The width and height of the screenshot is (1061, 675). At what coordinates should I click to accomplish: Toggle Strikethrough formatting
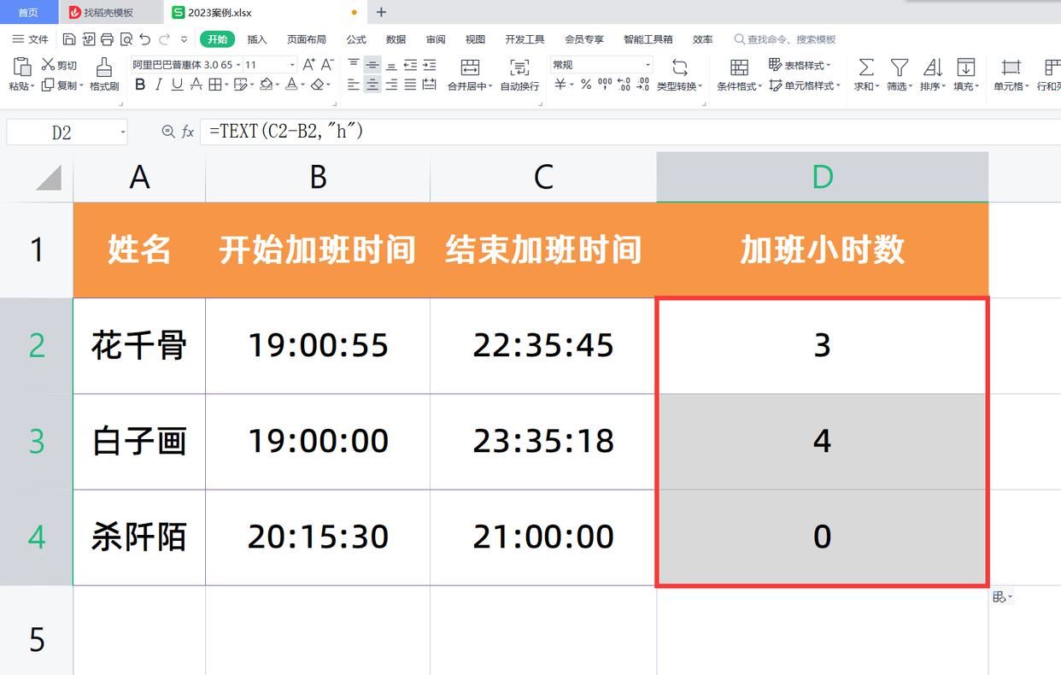[196, 84]
